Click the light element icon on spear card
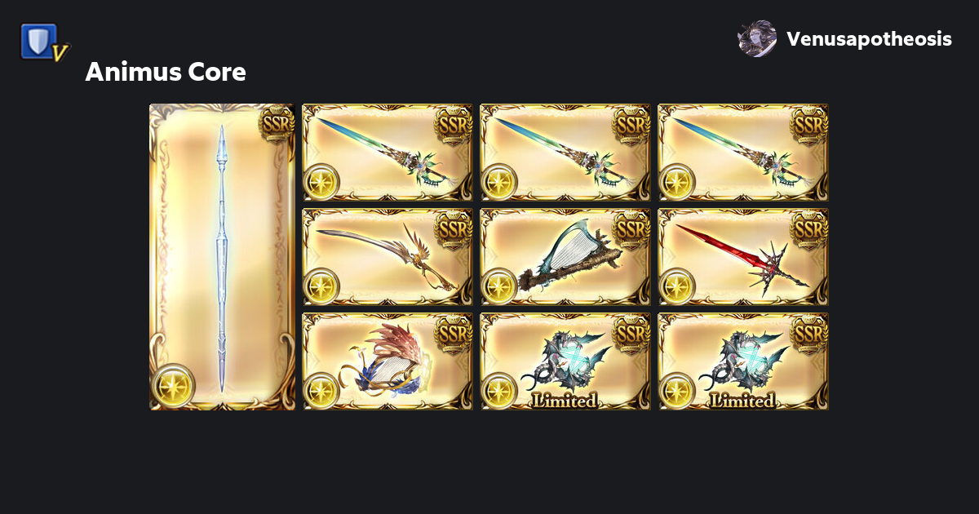979x514 pixels. (x=174, y=386)
